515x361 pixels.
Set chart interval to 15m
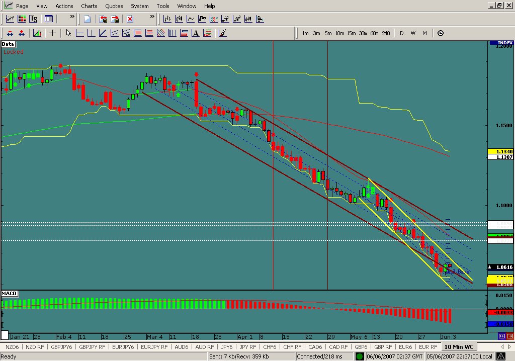click(x=351, y=33)
